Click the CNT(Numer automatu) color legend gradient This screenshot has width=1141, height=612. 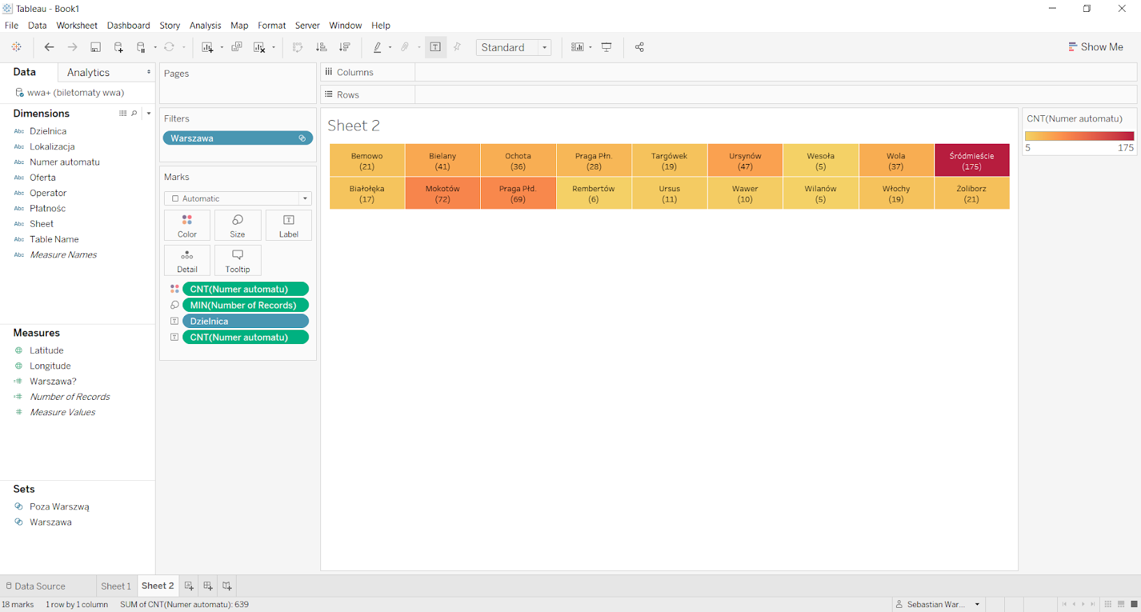[x=1079, y=136]
